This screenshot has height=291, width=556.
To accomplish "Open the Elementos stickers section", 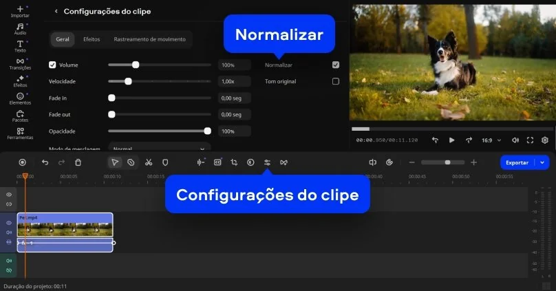I will click(x=20, y=98).
